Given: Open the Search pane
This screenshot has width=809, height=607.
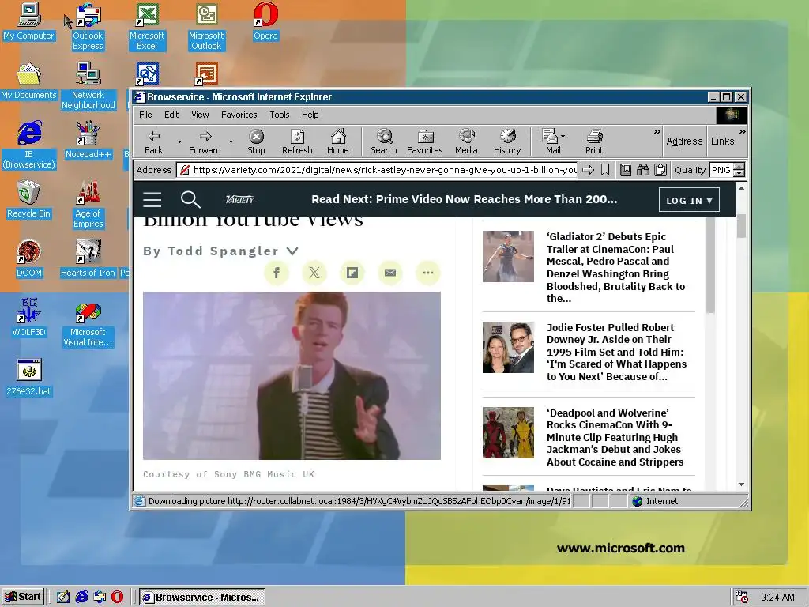Looking at the screenshot, I should point(384,141).
